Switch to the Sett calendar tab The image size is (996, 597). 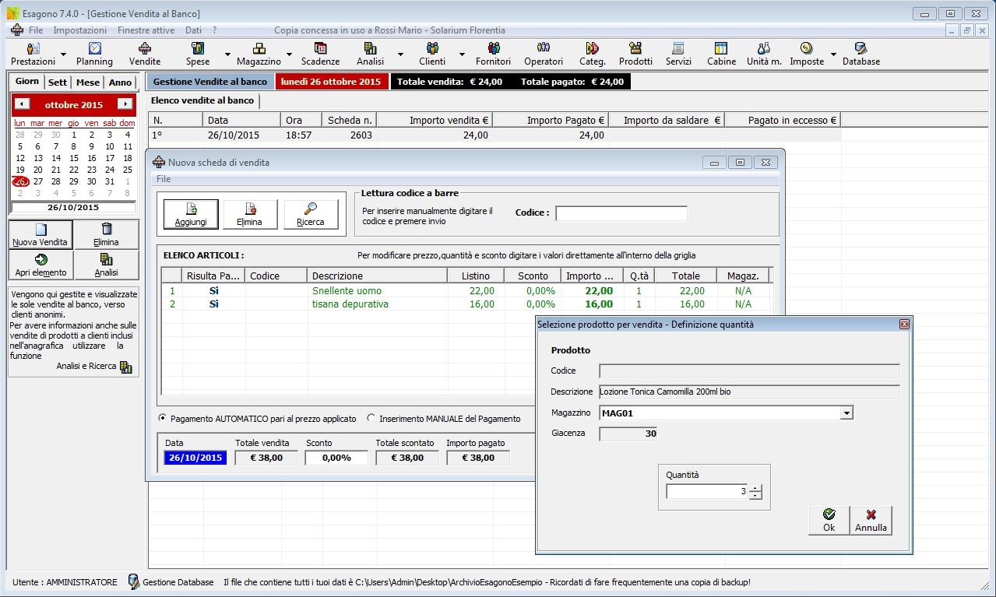tap(57, 83)
